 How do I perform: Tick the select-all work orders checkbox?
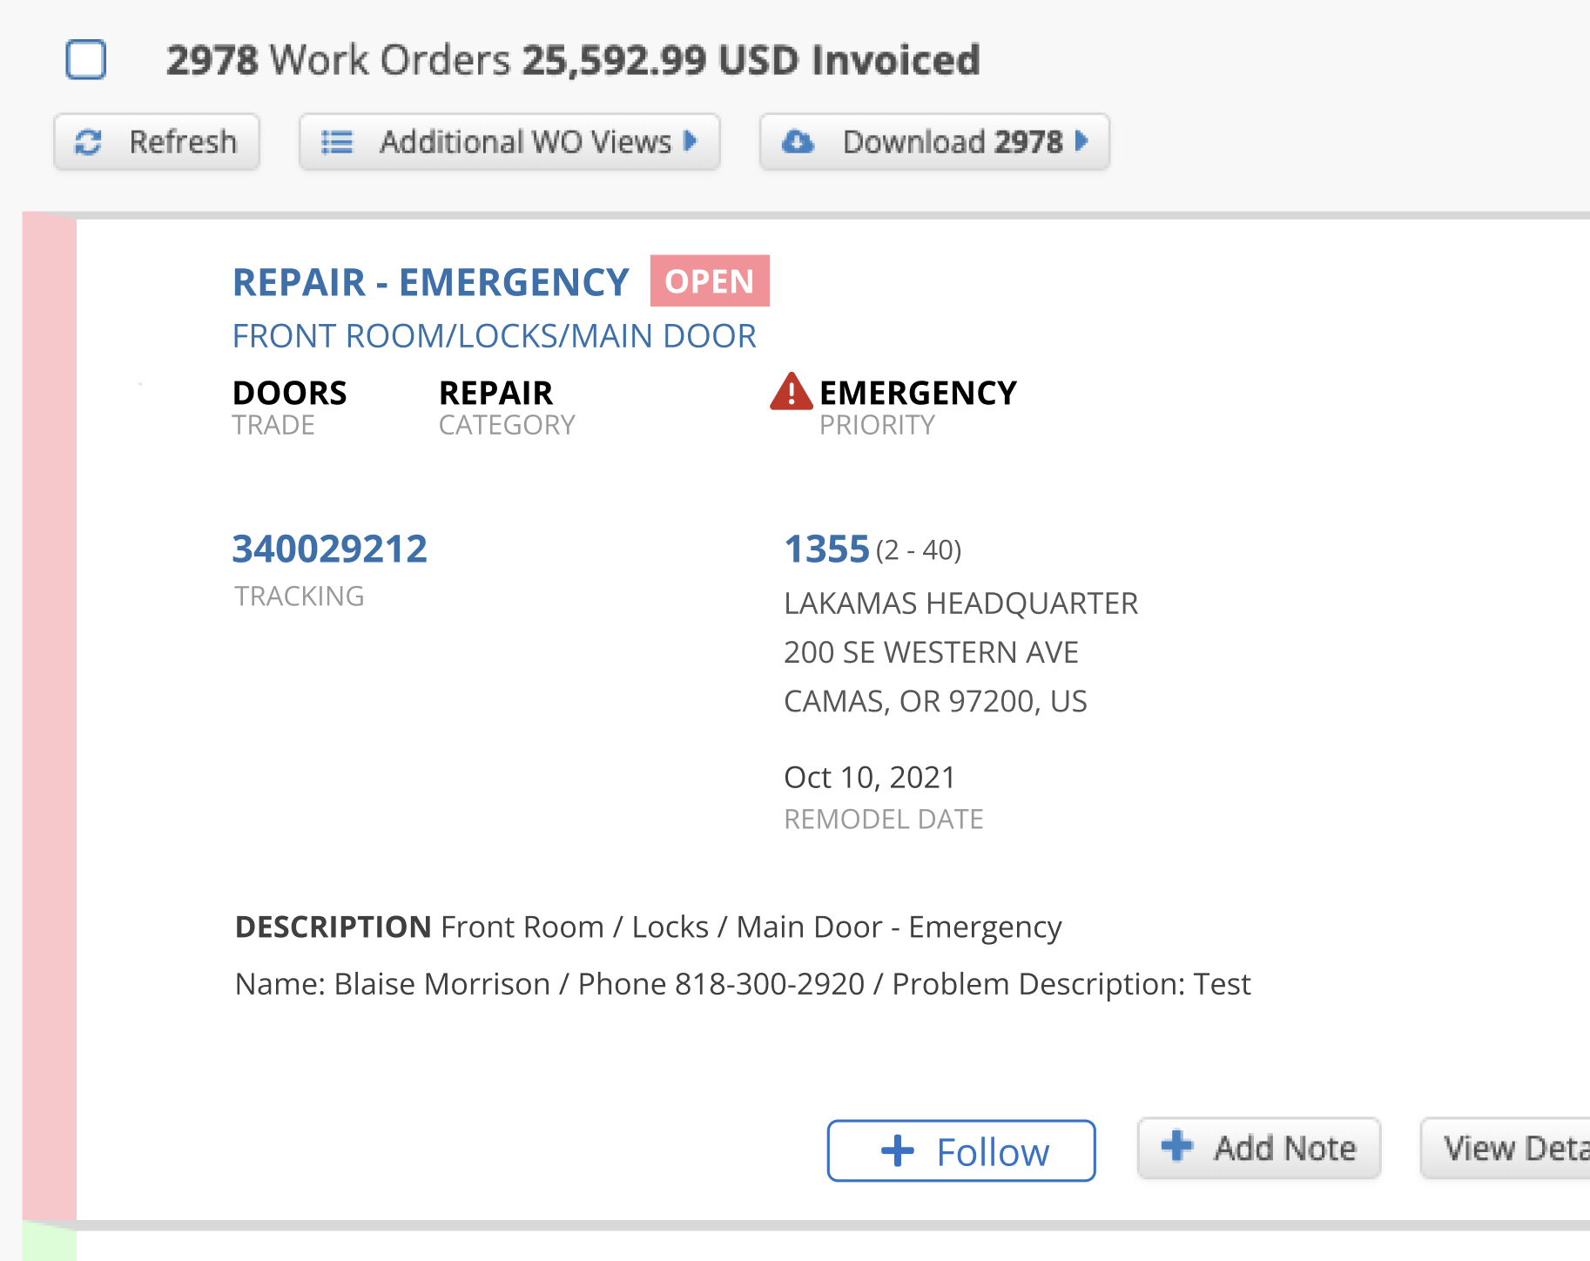[86, 60]
